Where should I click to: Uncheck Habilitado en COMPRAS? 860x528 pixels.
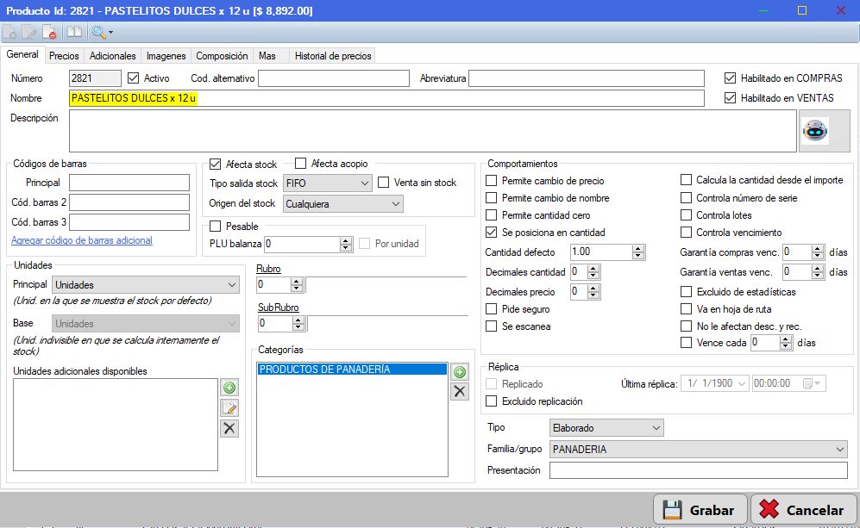[x=730, y=78]
